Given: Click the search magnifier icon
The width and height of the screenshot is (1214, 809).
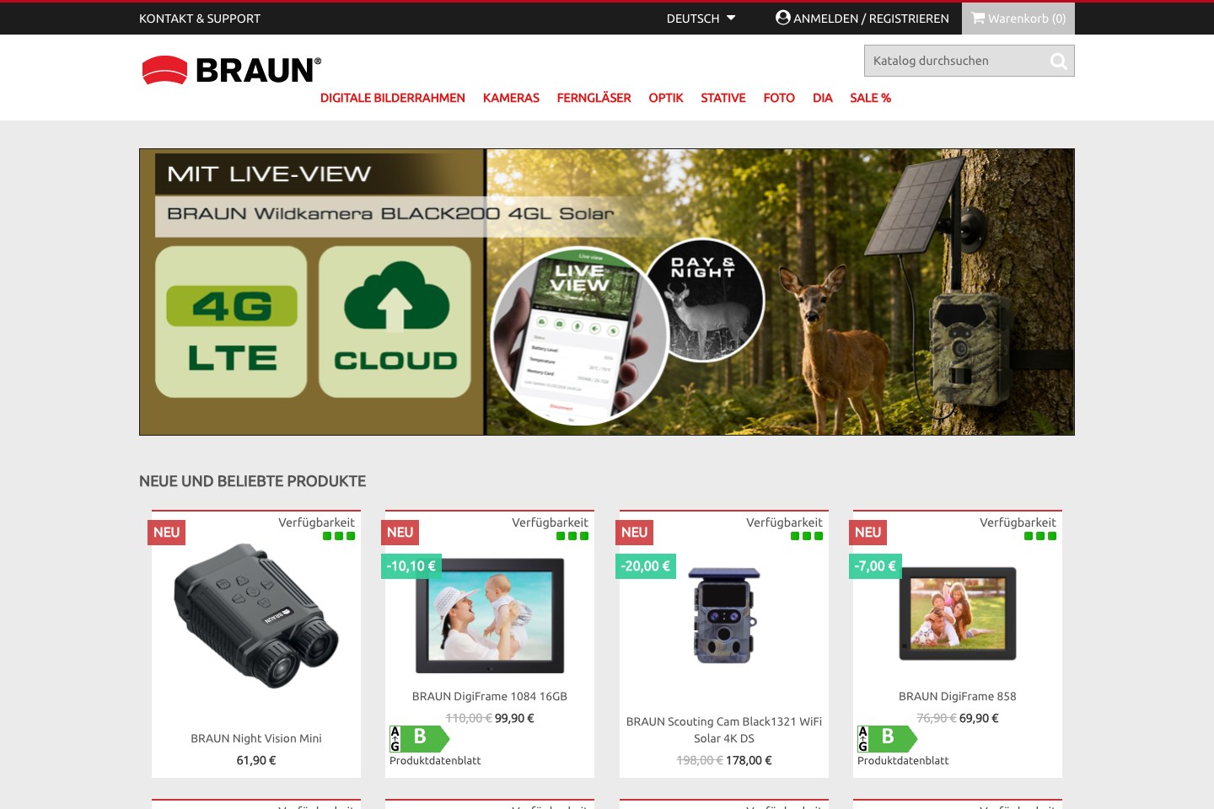Looking at the screenshot, I should (x=1059, y=61).
